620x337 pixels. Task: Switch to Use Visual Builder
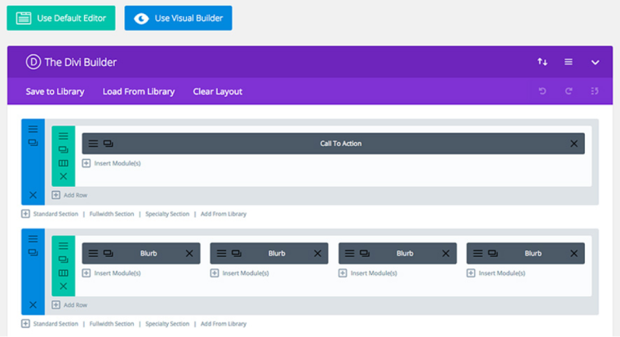click(x=179, y=18)
